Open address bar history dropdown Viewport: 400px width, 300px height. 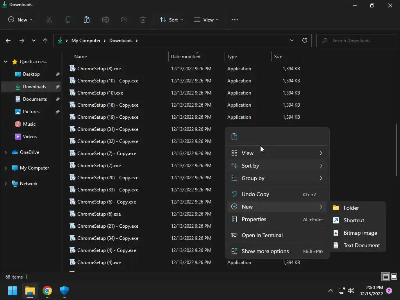click(x=291, y=40)
